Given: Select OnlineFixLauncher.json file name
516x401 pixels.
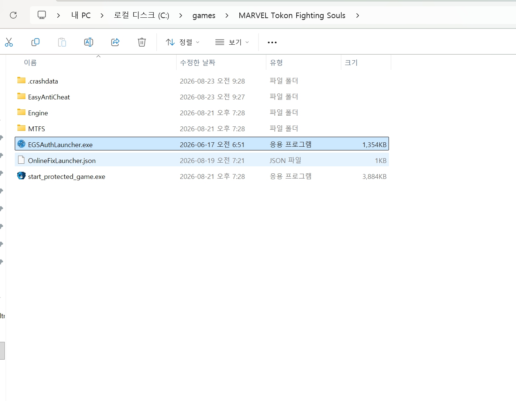Looking at the screenshot, I should coord(62,161).
